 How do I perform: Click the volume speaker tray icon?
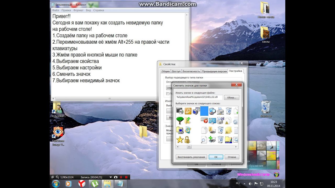[250, 184]
